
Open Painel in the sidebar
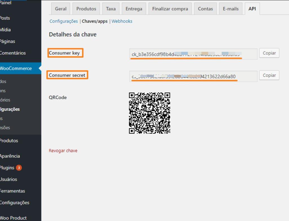(x=6, y=3)
